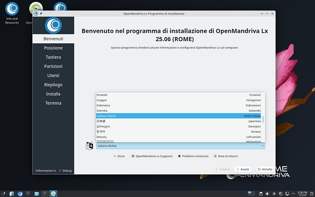Open the disc-shaped desktop icon
Image resolution: width=315 pixels, height=197 pixels.
(x=36, y=8)
